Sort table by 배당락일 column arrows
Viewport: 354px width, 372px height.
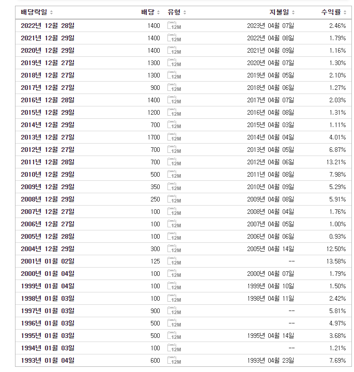(52, 12)
